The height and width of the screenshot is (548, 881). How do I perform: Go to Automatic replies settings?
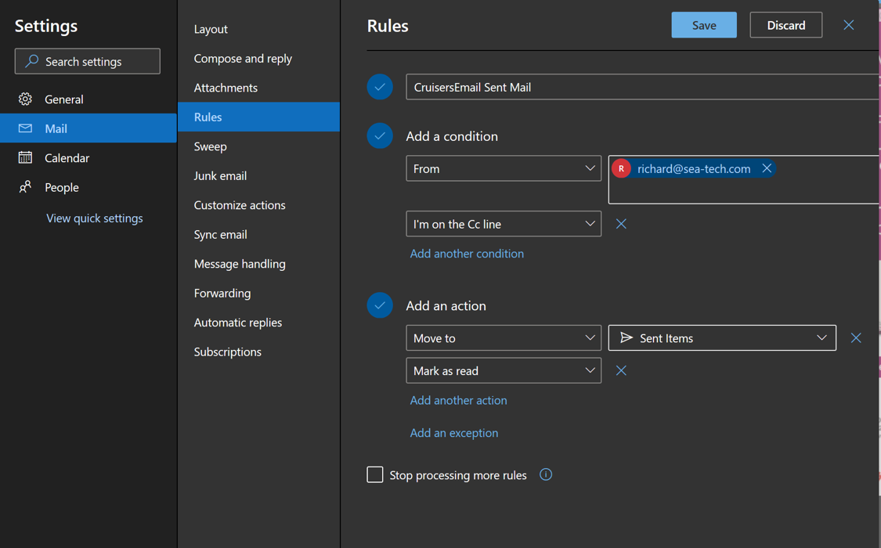click(x=237, y=323)
